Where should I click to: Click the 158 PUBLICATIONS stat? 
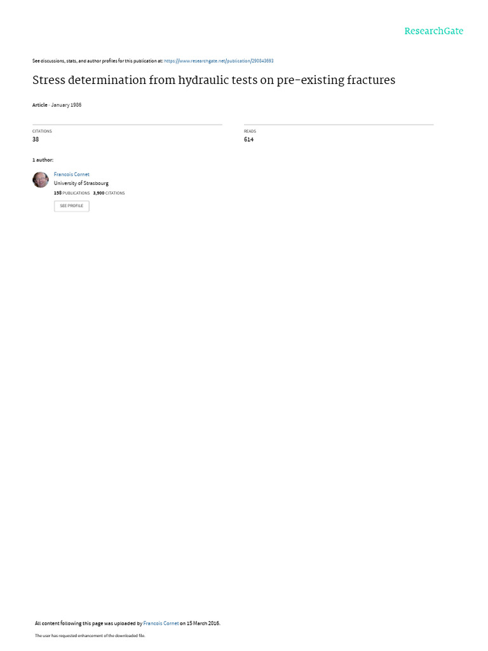[72, 193]
